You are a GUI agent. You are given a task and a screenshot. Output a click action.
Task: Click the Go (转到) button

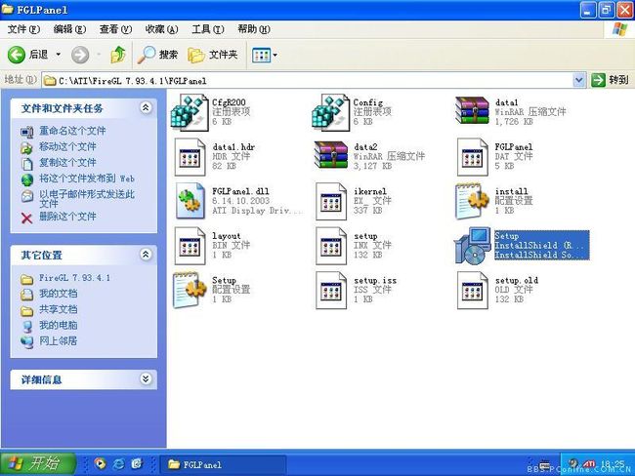(611, 80)
